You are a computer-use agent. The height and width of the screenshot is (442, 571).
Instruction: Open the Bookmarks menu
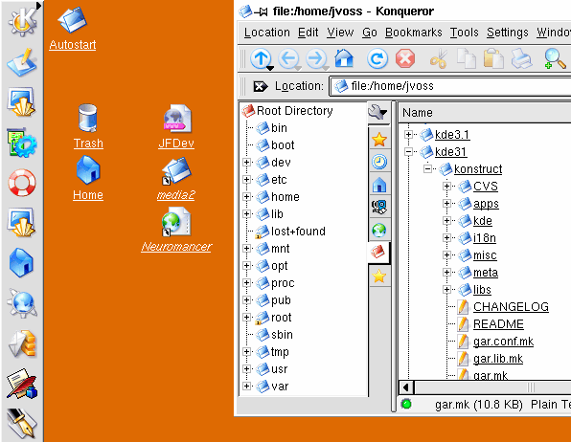(x=413, y=33)
